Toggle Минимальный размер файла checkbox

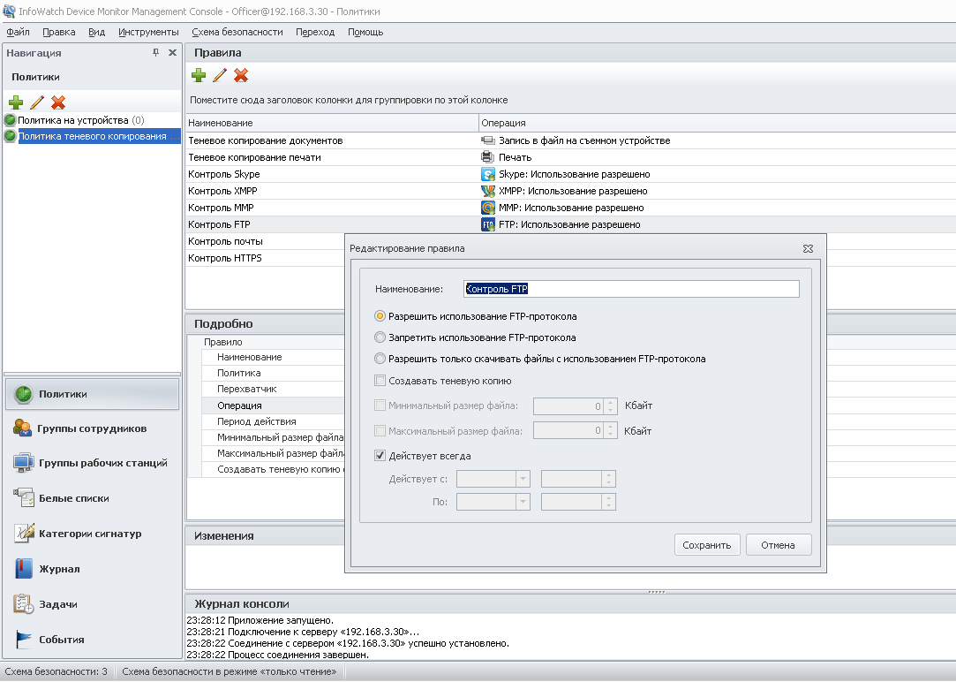tap(380, 405)
